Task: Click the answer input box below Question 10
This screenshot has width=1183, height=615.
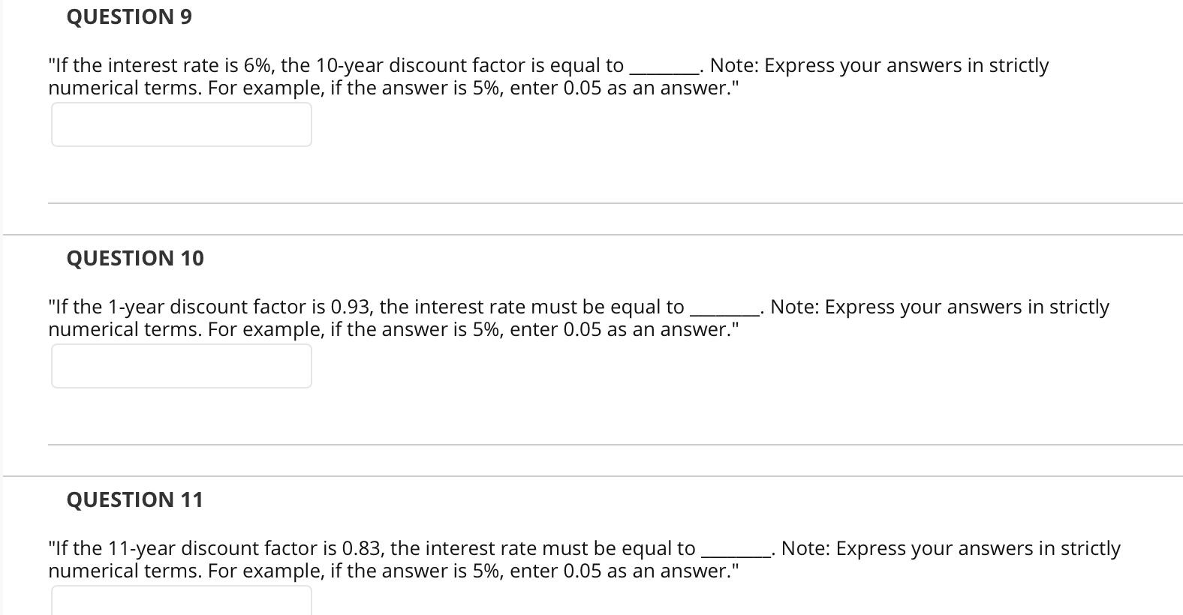Action: pyautogui.click(x=180, y=366)
